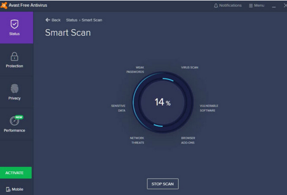Click the Sensitive Data label
This screenshot has width=287, height=195.
pyautogui.click(x=118, y=108)
